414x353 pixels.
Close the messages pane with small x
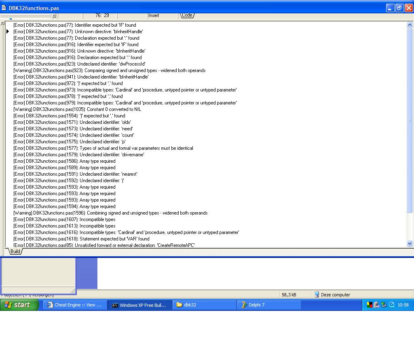[2, 23]
